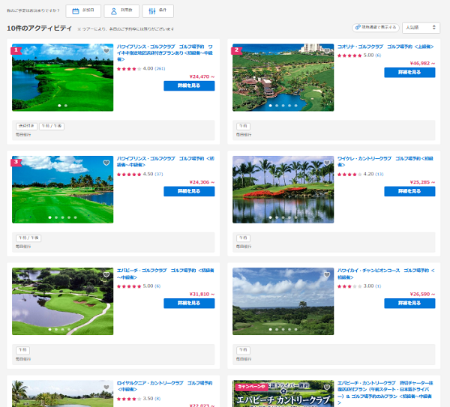Open the 4.50 (37) reviews rating
Screen dimensions: 450x407
(139, 174)
